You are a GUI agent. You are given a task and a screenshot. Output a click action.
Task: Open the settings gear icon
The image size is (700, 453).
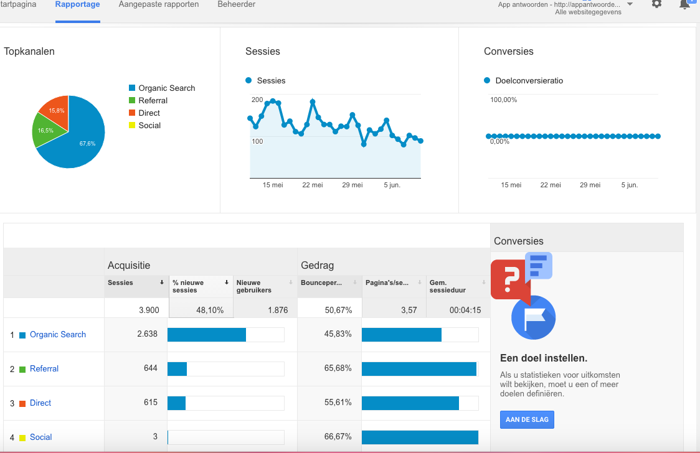click(x=656, y=4)
